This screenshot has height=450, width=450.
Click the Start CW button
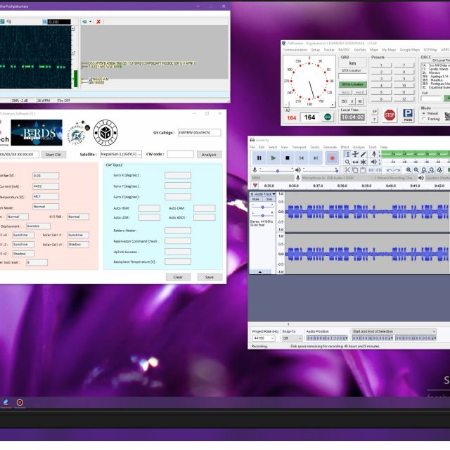pyautogui.click(x=53, y=154)
